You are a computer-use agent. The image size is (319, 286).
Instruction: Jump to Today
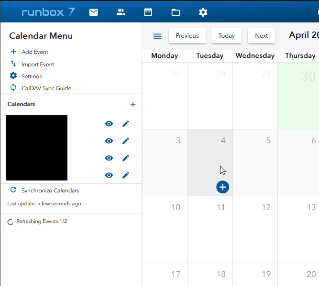tap(226, 36)
